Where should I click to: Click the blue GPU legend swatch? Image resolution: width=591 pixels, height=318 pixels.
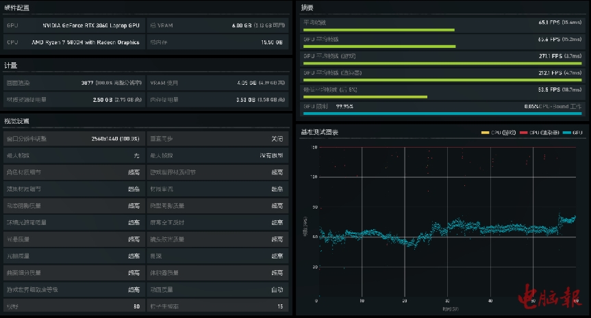pos(566,132)
